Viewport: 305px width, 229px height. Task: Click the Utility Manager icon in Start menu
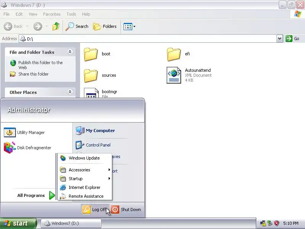click(x=10, y=132)
